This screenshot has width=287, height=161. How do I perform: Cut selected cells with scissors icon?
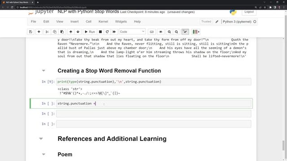pos(47,32)
